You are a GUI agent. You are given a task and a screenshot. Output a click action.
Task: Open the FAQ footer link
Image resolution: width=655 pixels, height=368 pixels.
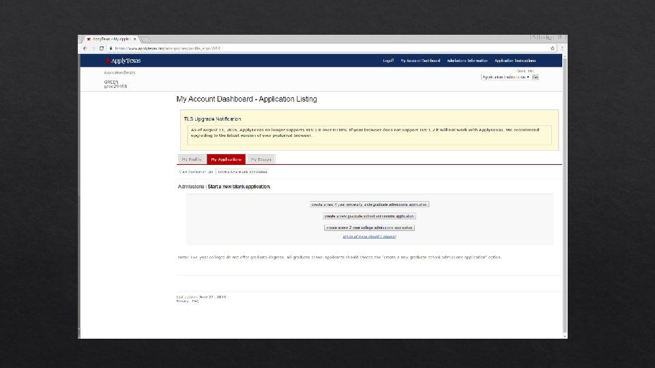coord(195,301)
